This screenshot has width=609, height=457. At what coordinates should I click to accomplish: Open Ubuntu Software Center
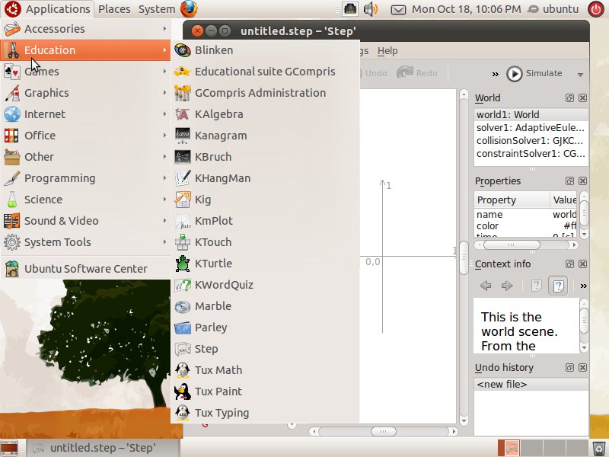click(85, 269)
